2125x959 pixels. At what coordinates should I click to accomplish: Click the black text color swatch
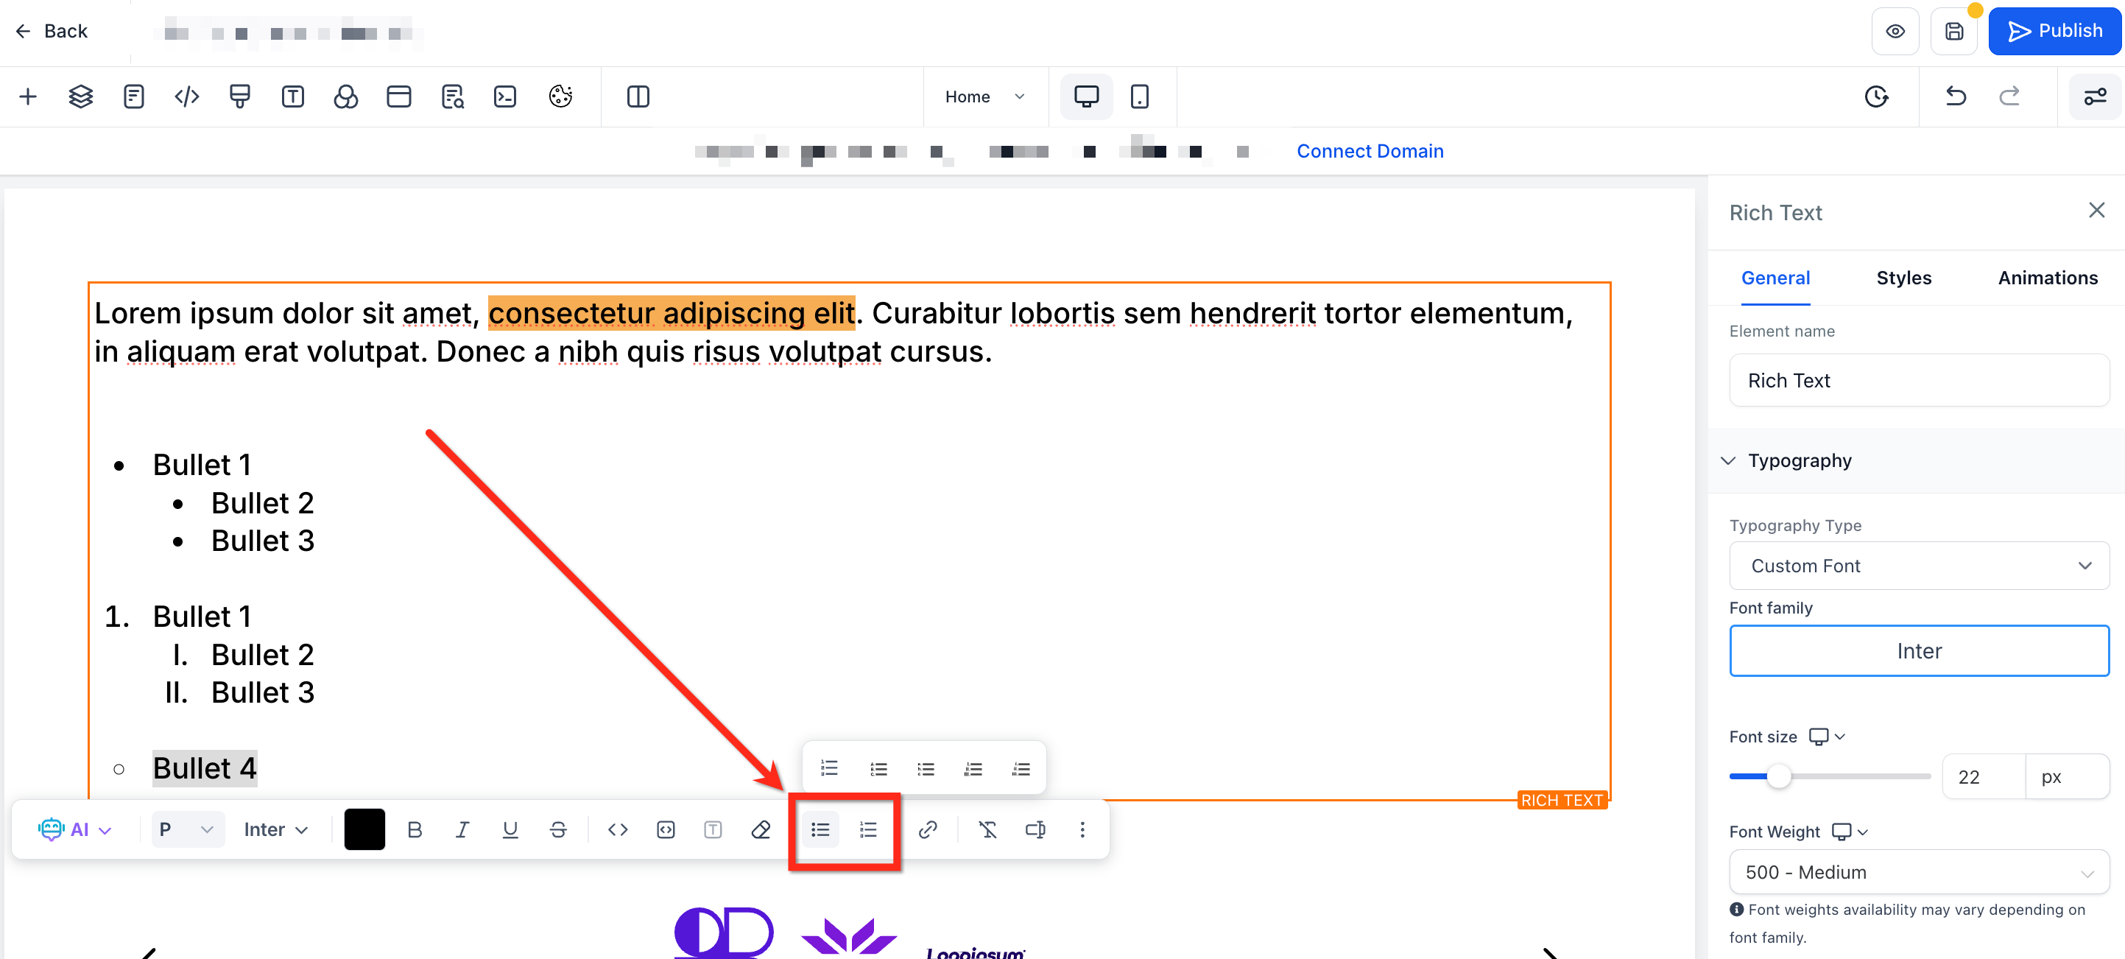[x=364, y=829]
